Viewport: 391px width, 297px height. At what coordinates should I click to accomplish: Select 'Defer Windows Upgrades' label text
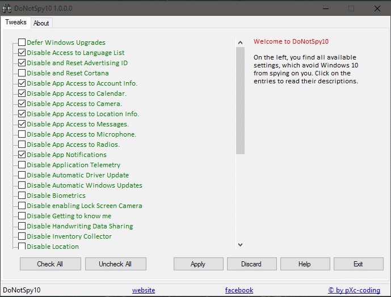(x=66, y=43)
